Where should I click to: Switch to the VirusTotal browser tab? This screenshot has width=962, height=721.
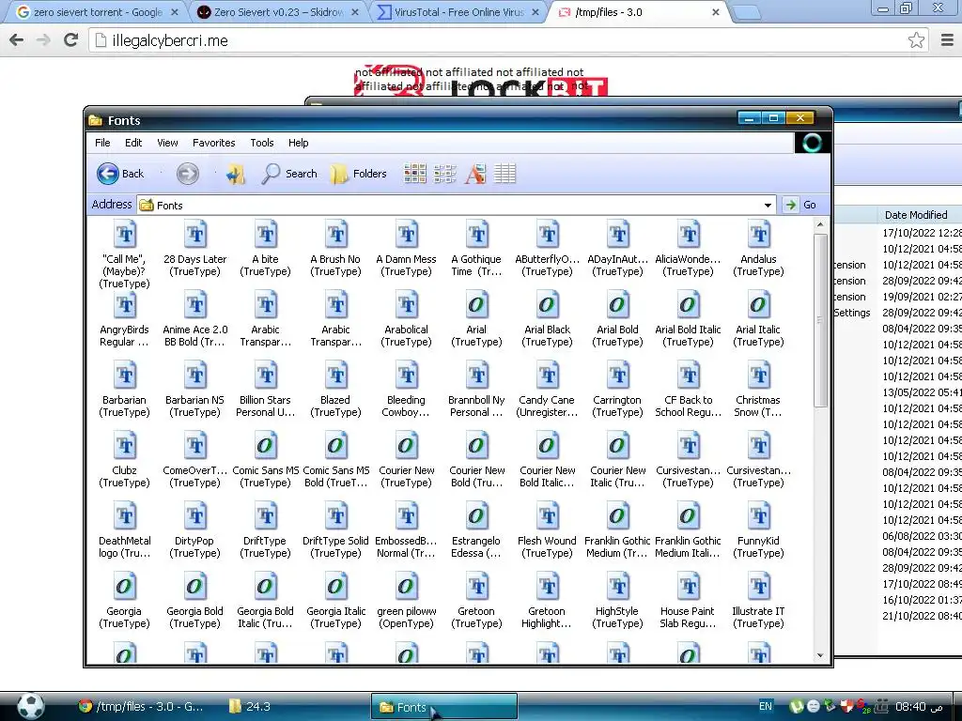coord(458,11)
